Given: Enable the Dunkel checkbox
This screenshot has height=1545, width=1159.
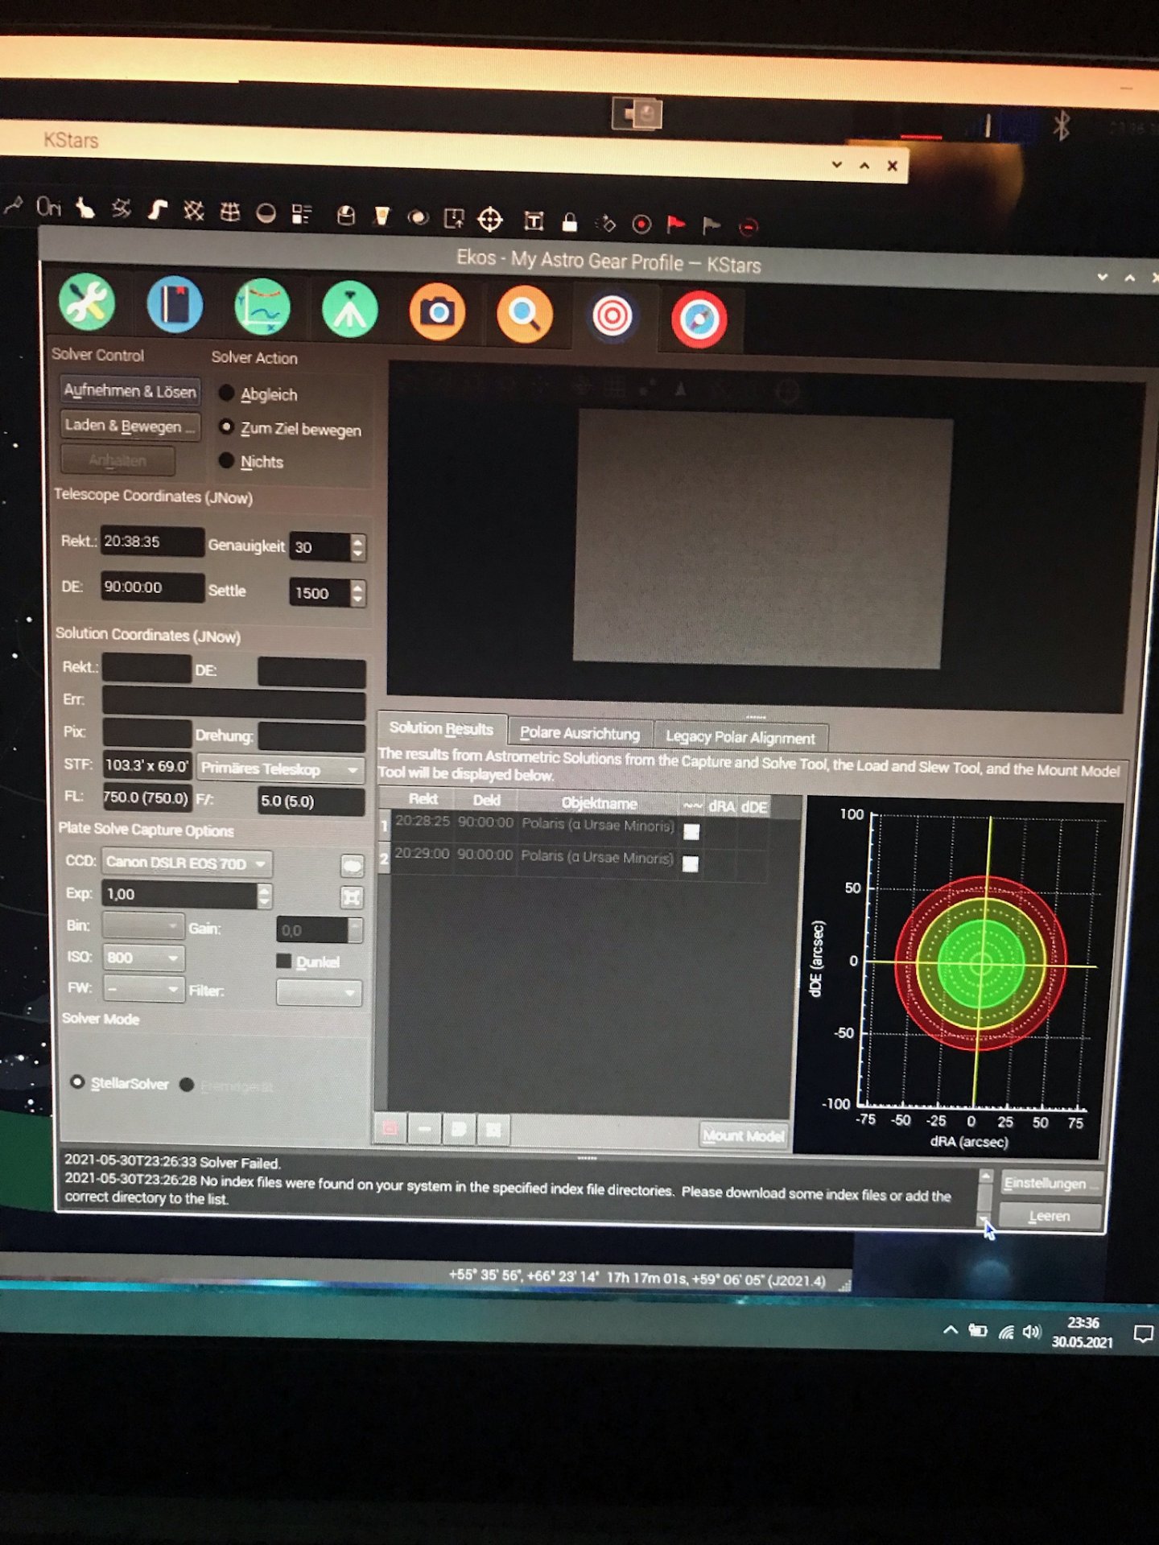Looking at the screenshot, I should (283, 961).
